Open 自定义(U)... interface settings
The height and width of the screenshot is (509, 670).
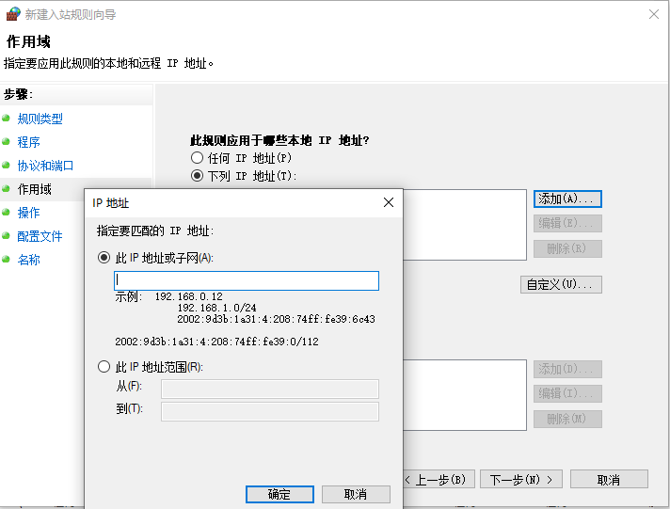(561, 284)
